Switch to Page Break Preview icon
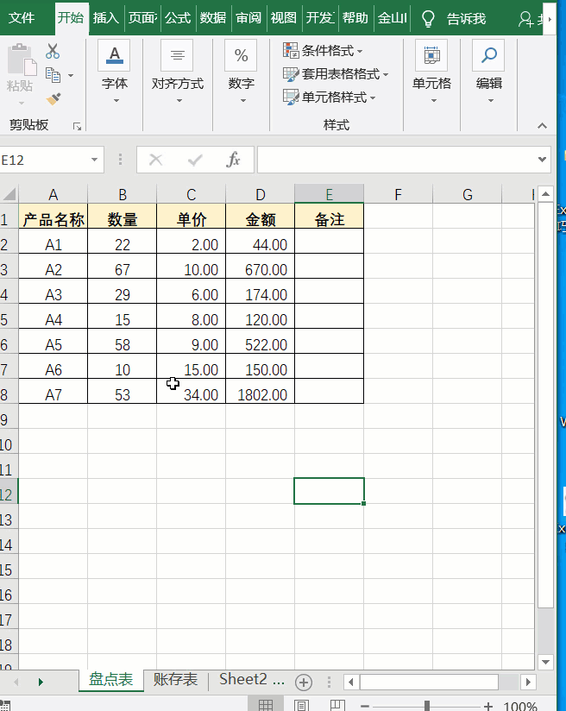 tap(337, 705)
